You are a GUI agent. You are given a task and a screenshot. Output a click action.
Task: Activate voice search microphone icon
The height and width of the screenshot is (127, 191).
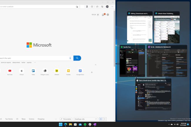click(70, 58)
